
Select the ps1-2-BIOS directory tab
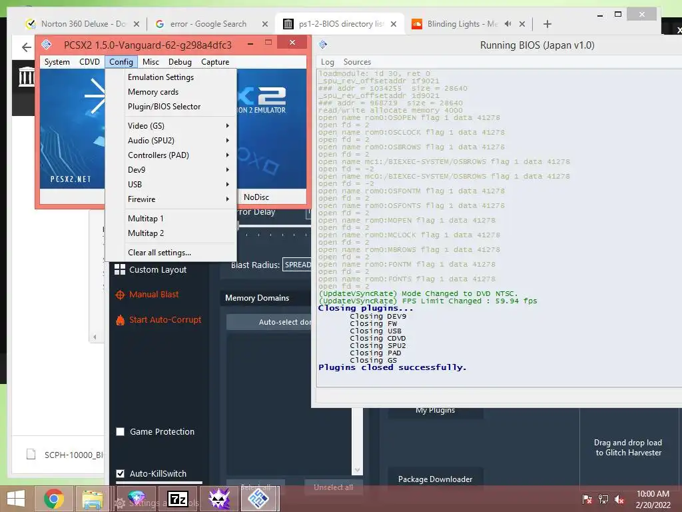(340, 24)
